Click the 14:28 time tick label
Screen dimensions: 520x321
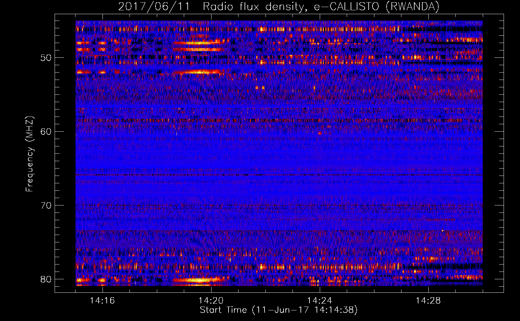pos(428,301)
